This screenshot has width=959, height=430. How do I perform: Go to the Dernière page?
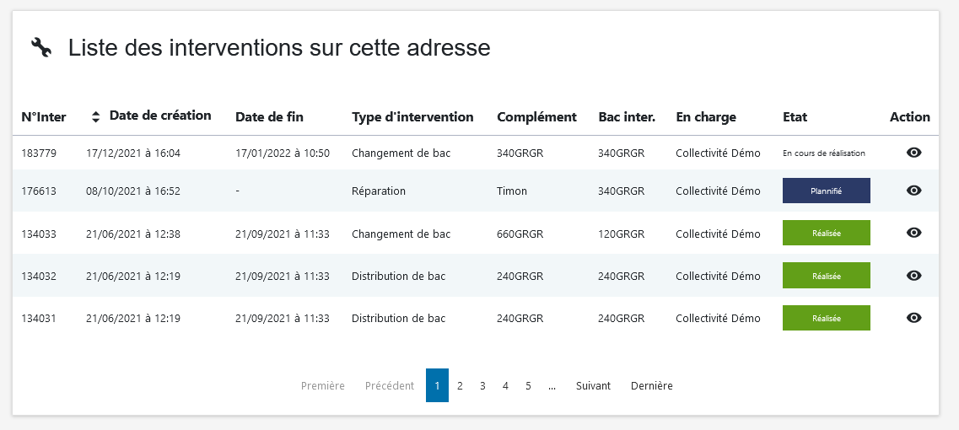651,386
